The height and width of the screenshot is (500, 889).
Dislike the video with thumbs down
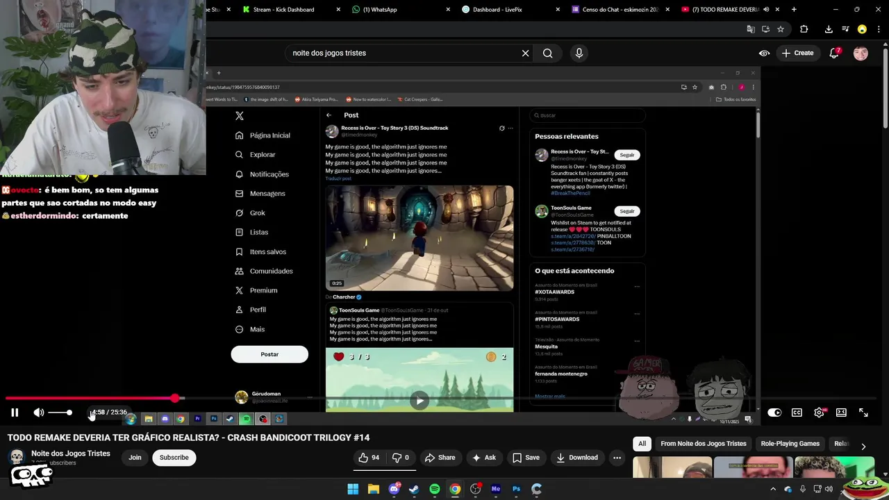coord(401,458)
